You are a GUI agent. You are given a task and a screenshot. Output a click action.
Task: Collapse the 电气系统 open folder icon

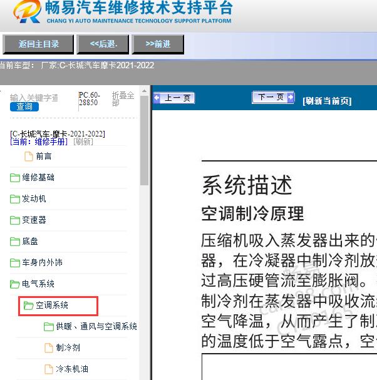[x=15, y=284]
